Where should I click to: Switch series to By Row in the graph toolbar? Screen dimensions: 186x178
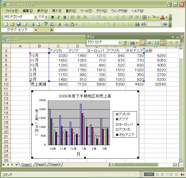[x=157, y=43]
